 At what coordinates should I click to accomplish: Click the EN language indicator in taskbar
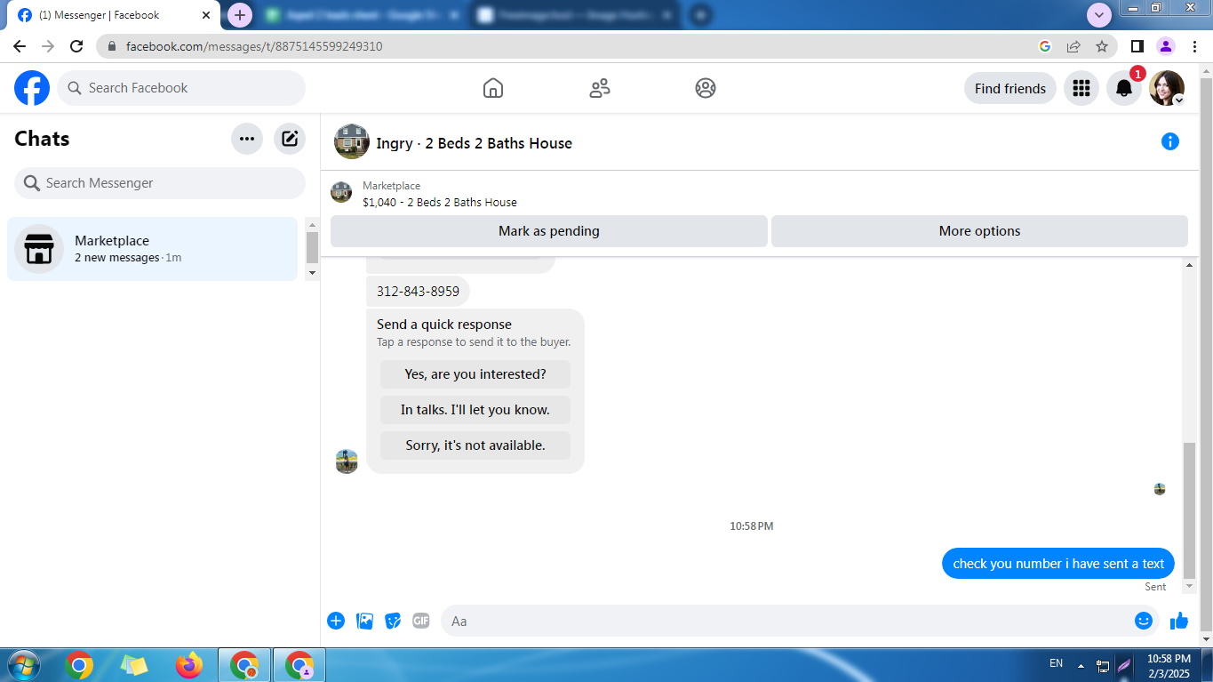tap(1056, 663)
